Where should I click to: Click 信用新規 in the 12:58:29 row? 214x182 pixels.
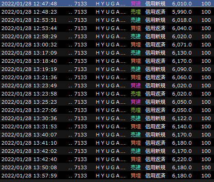[155, 36]
